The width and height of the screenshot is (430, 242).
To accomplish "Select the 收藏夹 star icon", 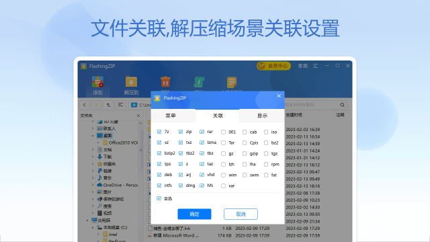I will pos(100,164).
